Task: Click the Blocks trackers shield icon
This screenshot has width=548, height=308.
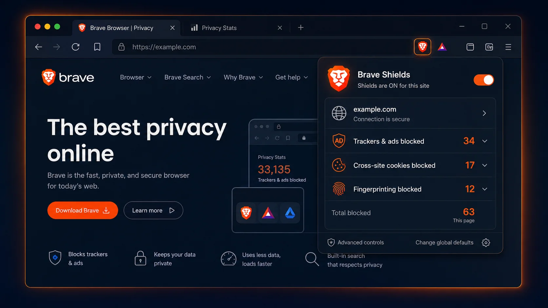Action: [x=55, y=258]
